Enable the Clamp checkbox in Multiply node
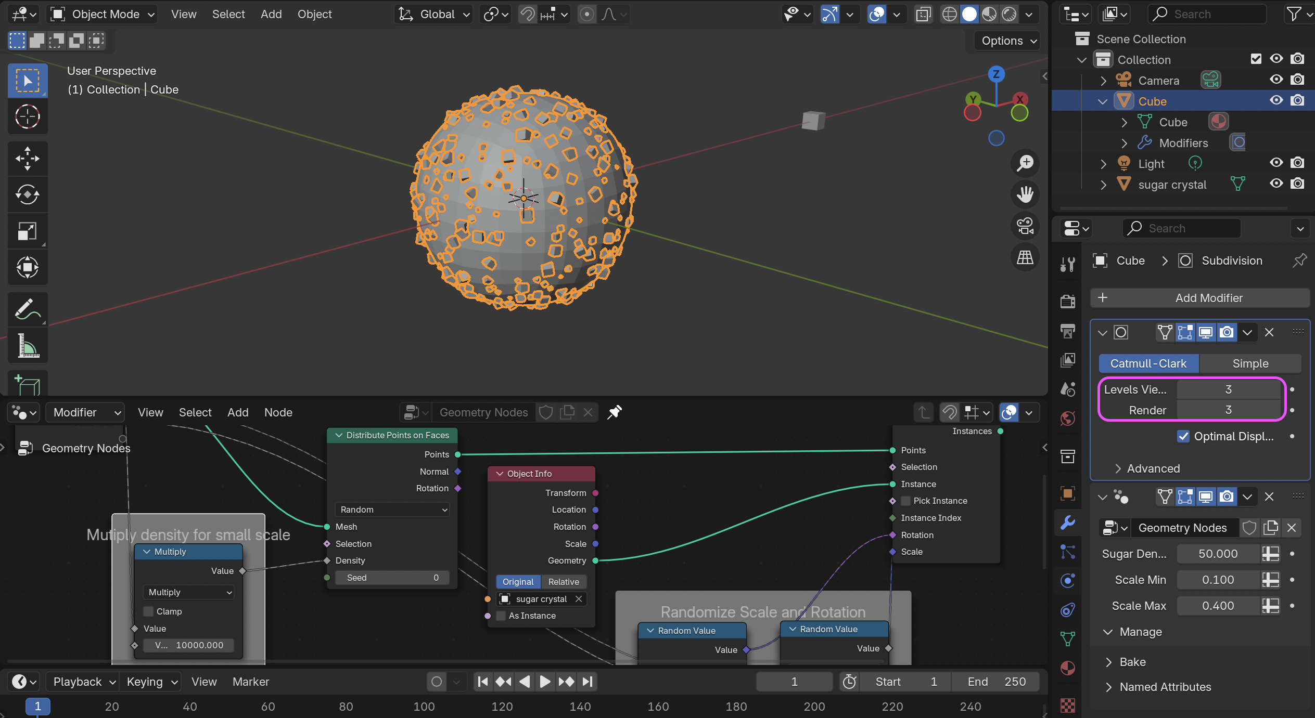This screenshot has width=1315, height=718. [149, 611]
